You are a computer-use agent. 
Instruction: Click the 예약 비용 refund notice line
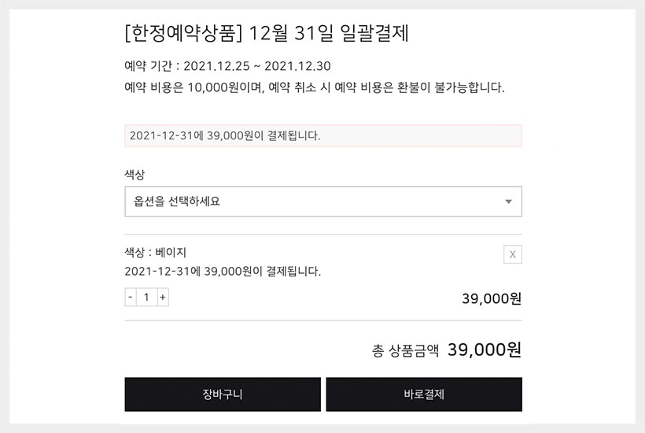tap(314, 87)
